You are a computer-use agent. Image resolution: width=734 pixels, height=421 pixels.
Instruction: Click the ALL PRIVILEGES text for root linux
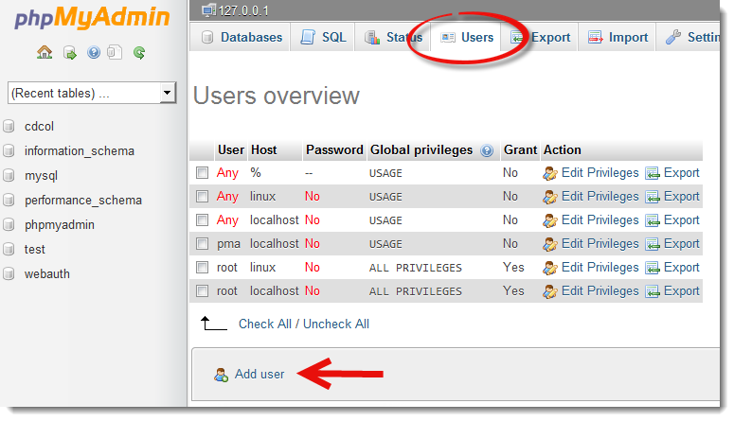point(415,268)
